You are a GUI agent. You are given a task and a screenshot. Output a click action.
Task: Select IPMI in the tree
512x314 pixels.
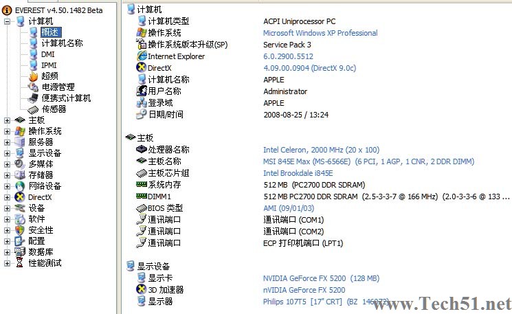(x=49, y=65)
